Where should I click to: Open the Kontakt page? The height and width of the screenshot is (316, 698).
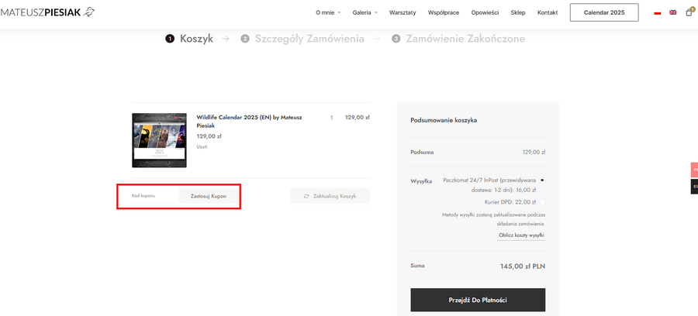pos(548,12)
